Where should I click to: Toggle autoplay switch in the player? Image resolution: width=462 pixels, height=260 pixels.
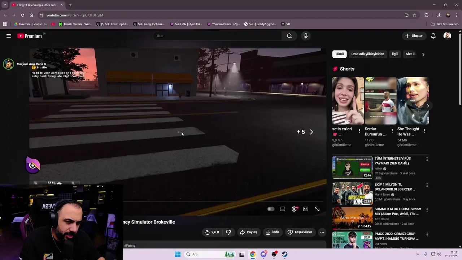[271, 209]
